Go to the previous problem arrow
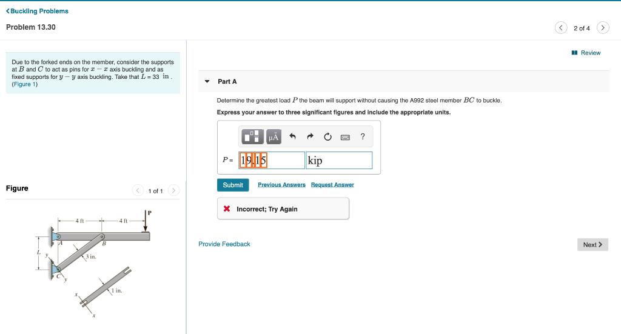The height and width of the screenshot is (334, 621). point(561,28)
